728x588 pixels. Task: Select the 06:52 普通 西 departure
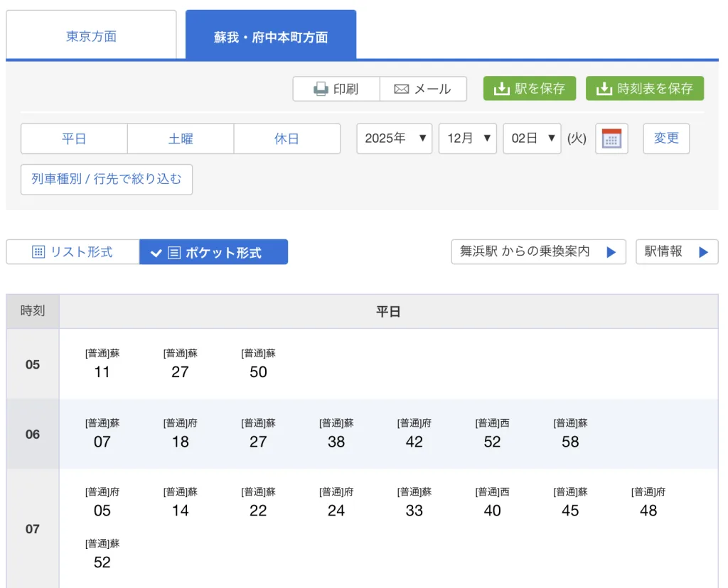(492, 434)
